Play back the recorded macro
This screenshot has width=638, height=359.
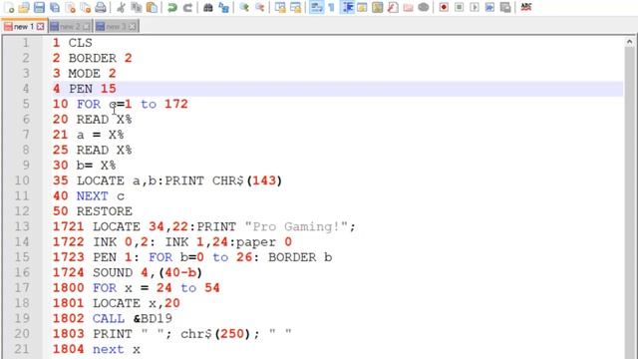coord(475,7)
